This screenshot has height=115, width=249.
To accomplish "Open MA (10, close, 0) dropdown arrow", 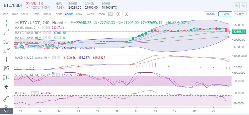I will tap(40, 33).
